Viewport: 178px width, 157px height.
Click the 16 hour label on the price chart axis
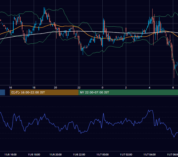point(10,88)
